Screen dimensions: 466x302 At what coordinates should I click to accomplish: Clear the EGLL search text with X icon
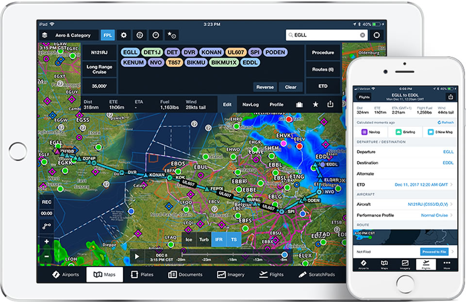click(363, 35)
